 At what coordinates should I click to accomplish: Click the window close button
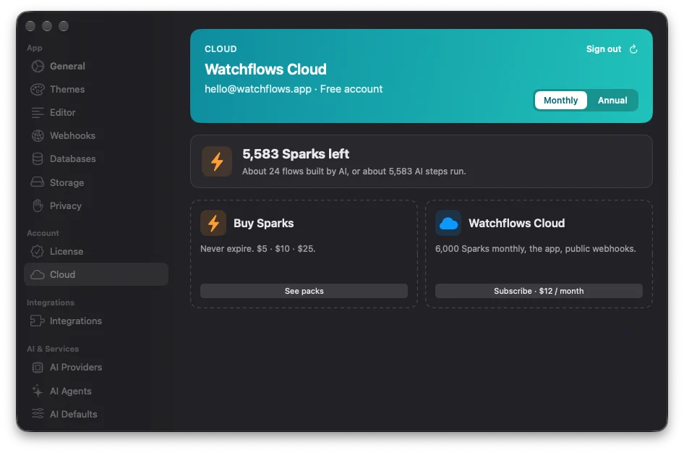coord(30,26)
